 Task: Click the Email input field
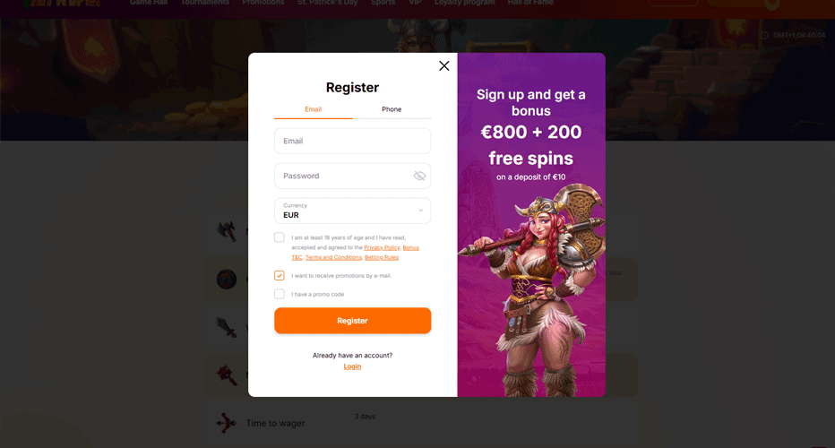[352, 141]
